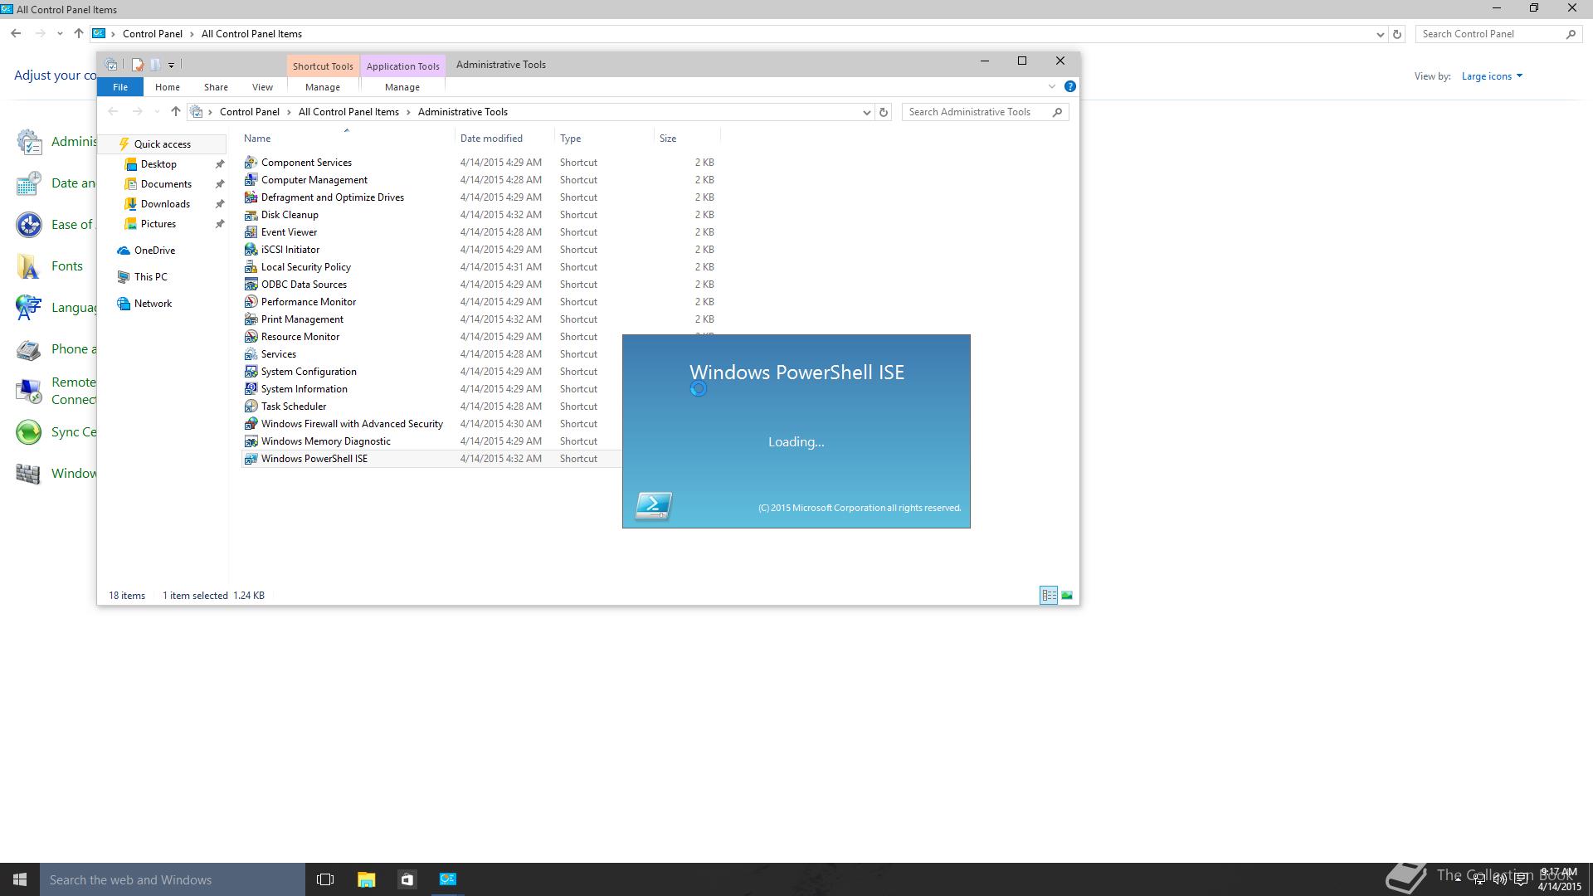Image resolution: width=1593 pixels, height=896 pixels.
Task: Click Control Panel breadcrumb in Administrative Tools
Action: click(249, 112)
